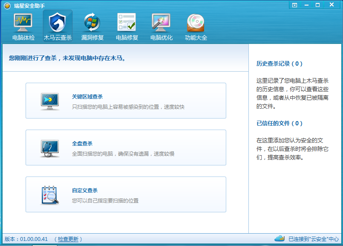Image resolution: width=343 pixels, height=246 pixels.
Task: Switch to the 电脑体检 tab label
Action: (x=23, y=38)
